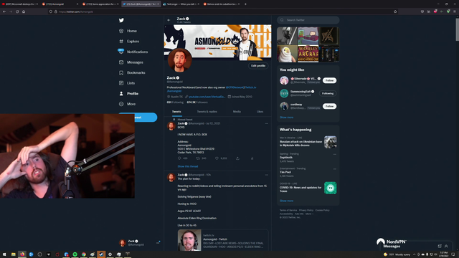View the Followers count list

click(x=197, y=102)
